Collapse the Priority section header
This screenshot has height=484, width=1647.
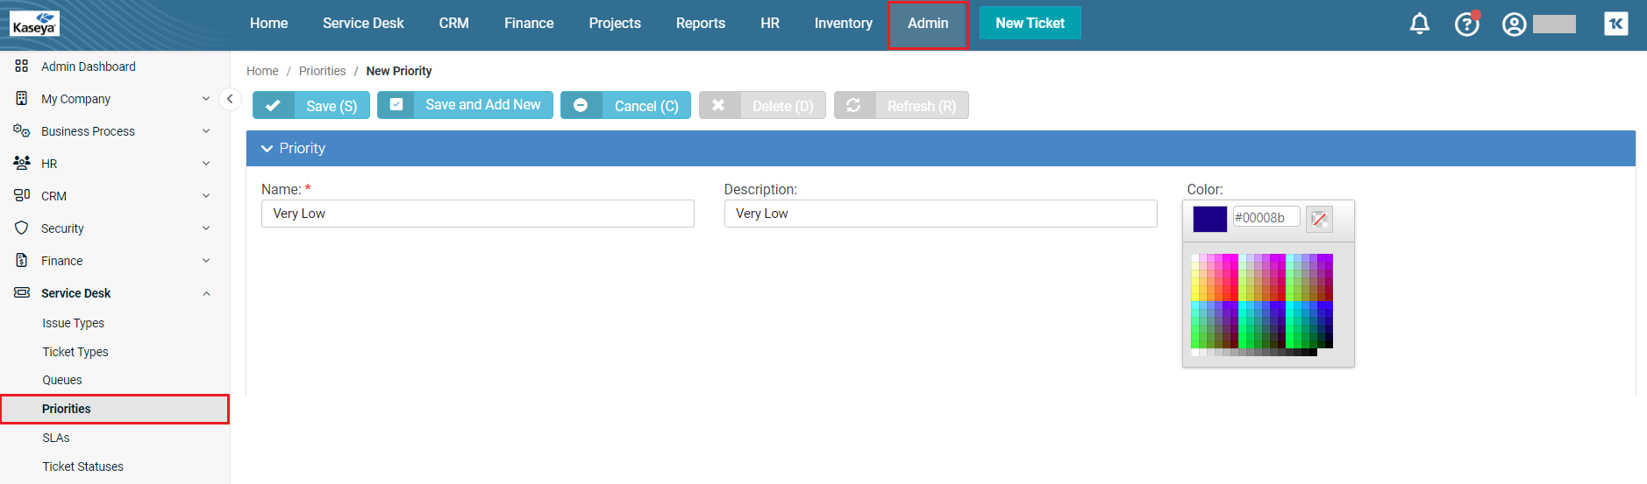pos(267,149)
